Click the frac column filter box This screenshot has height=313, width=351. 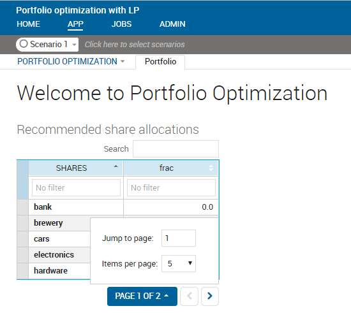tap(171, 188)
